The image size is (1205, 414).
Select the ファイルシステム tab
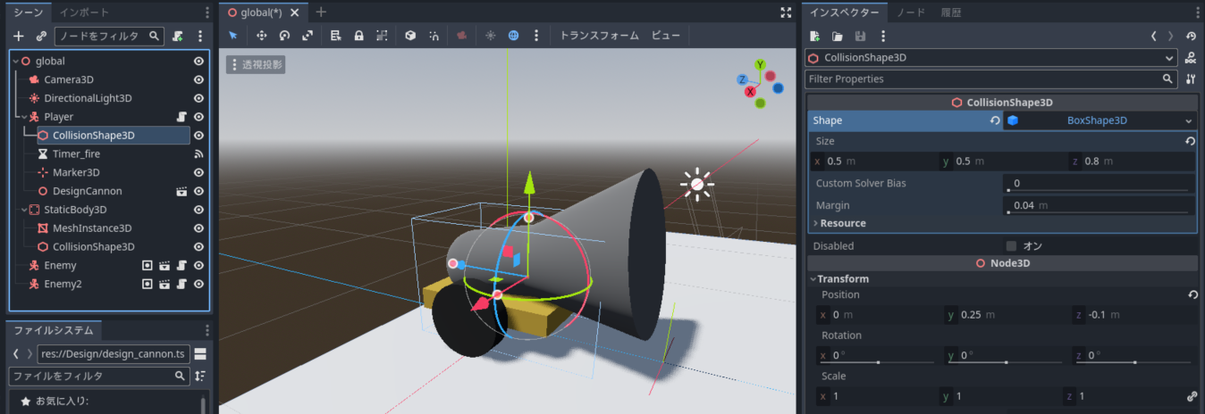point(54,330)
